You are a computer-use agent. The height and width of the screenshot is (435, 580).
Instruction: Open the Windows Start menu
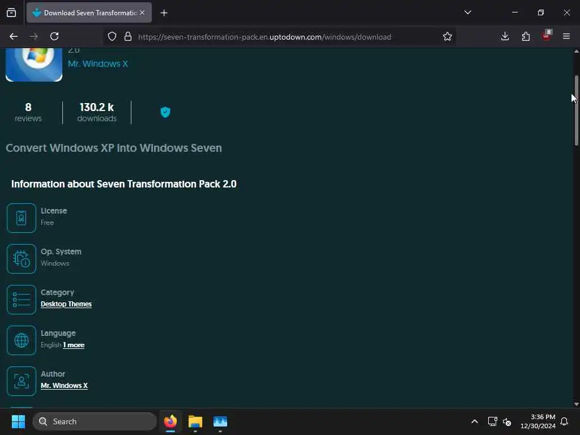18,421
